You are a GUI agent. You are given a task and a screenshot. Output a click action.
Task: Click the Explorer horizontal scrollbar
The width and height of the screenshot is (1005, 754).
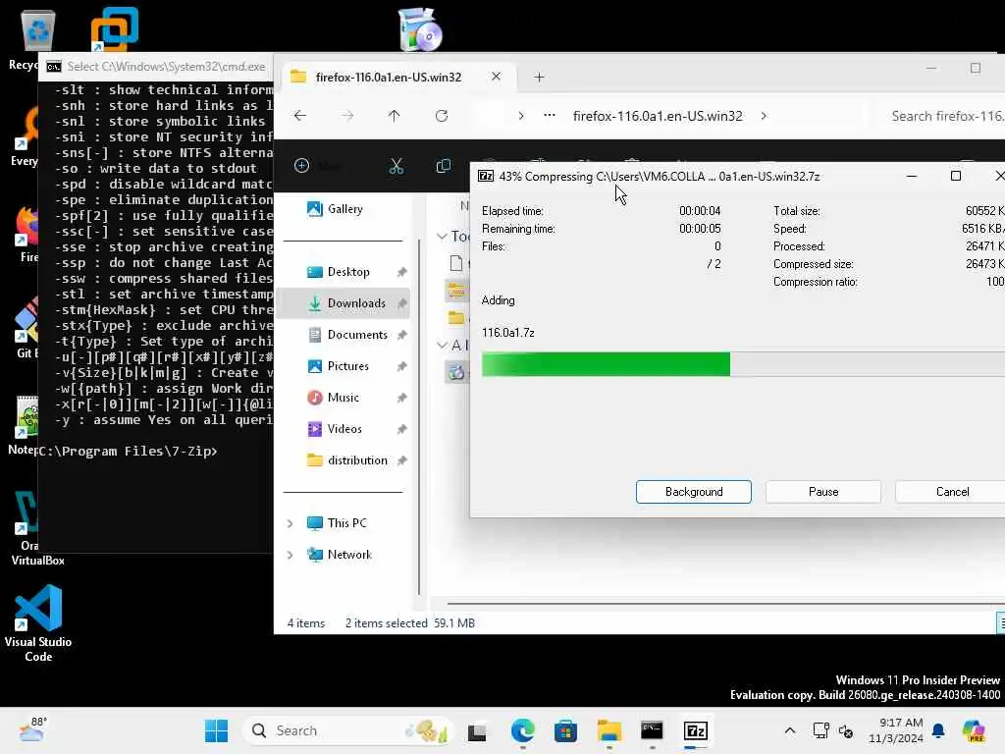pyautogui.click(x=724, y=604)
